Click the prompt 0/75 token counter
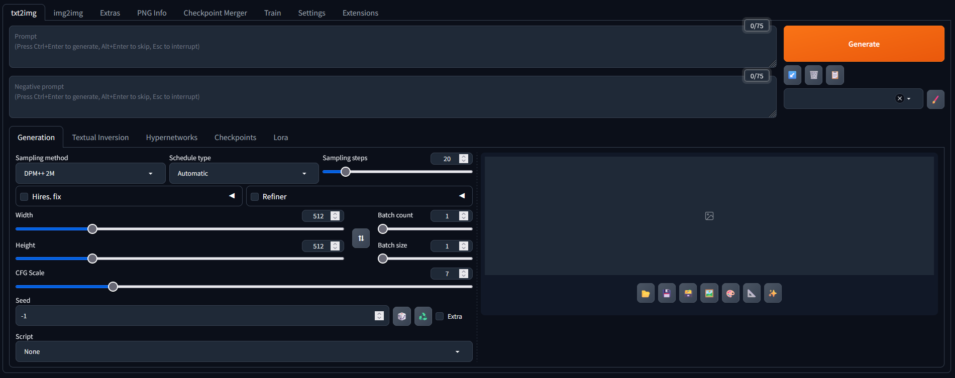Viewport: 955px width, 378px height. click(757, 26)
